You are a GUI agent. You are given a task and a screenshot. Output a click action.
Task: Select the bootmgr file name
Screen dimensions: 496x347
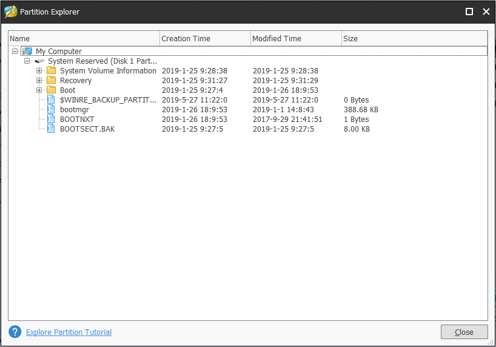[x=75, y=110]
